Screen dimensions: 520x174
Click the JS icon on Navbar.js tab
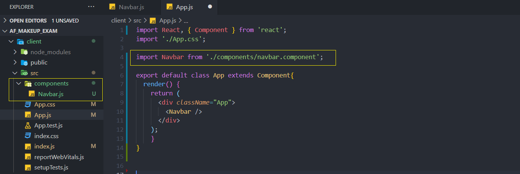pyautogui.click(x=112, y=7)
